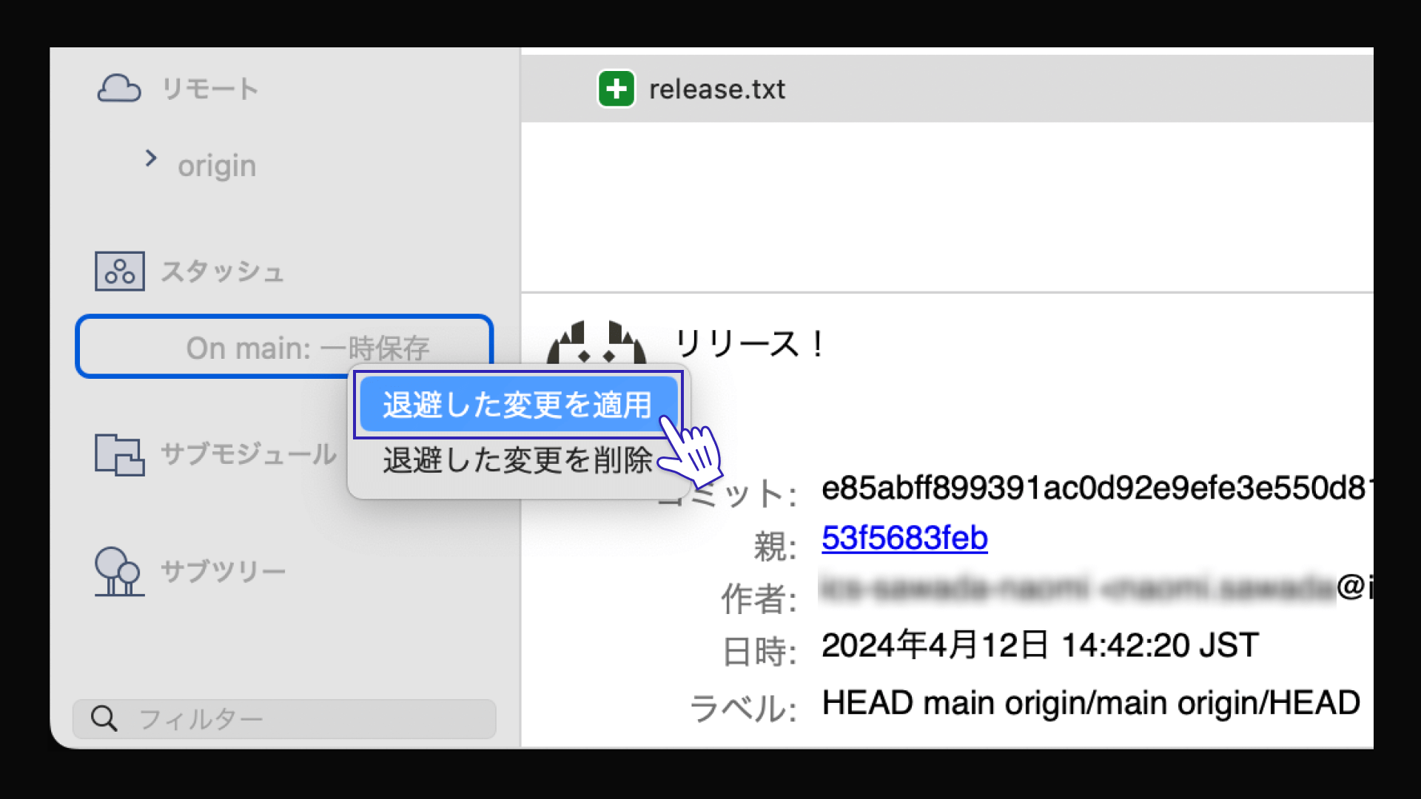Viewport: 1421px width, 799px height.
Task: Expand the origin remote chevron
Action: 151,158
